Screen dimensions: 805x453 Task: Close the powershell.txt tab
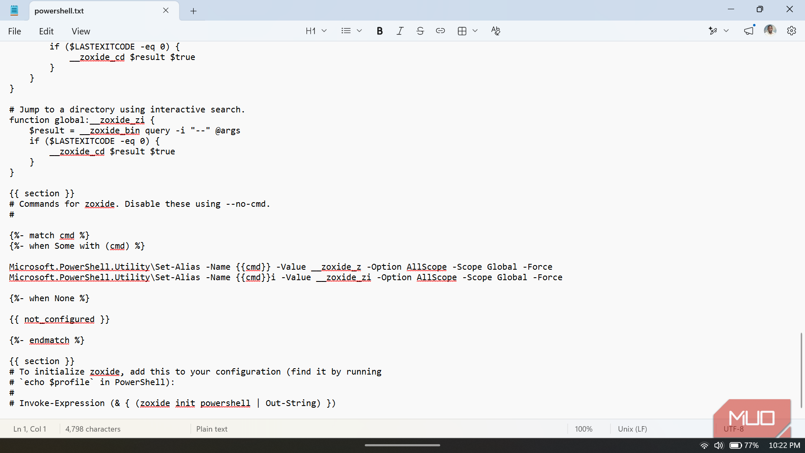pyautogui.click(x=166, y=10)
